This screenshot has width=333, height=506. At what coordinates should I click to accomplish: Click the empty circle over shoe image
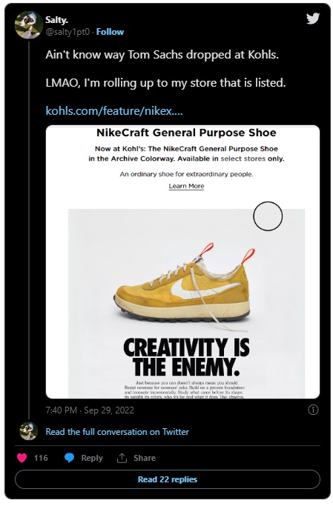(x=268, y=216)
